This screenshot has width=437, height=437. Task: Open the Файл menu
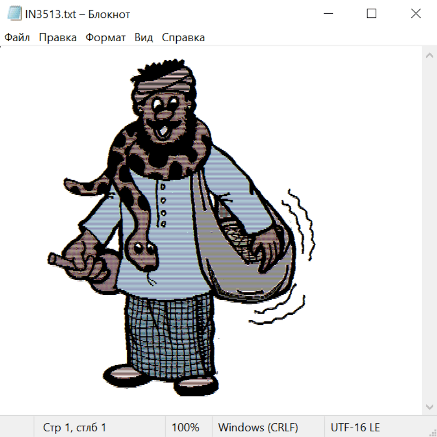[x=17, y=38]
